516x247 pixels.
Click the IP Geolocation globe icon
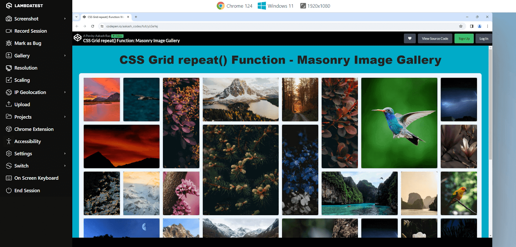pyautogui.click(x=9, y=92)
